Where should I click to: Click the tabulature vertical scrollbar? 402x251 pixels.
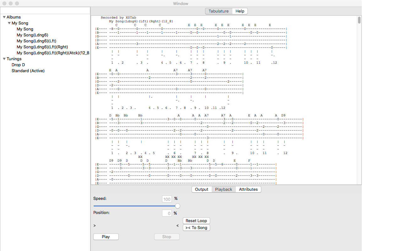(359, 20)
